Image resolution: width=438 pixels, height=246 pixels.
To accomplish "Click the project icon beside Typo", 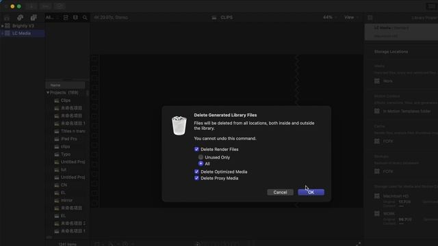I will pos(57,154).
